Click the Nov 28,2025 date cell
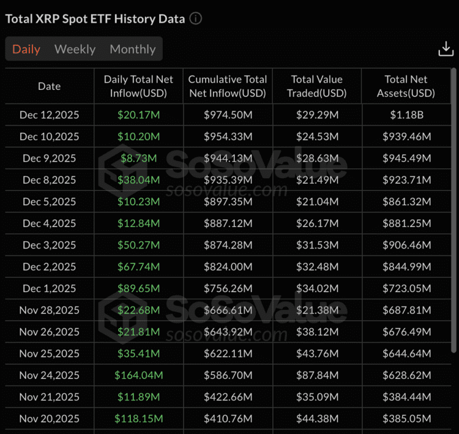 click(x=49, y=310)
